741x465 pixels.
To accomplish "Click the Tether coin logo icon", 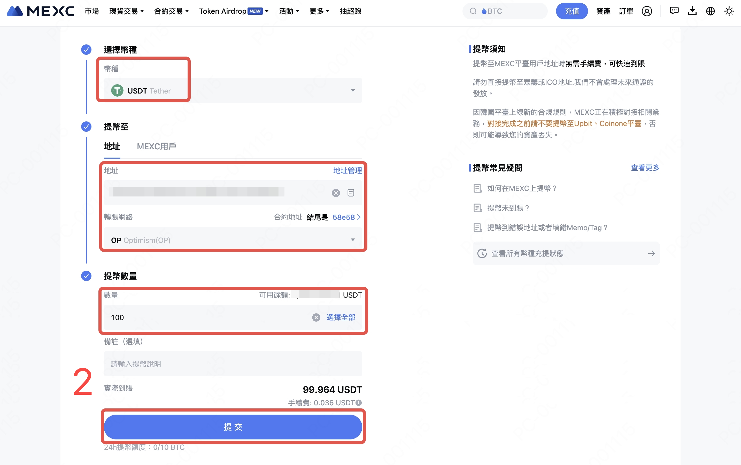I will (117, 90).
